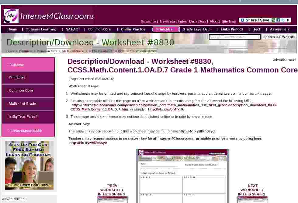This screenshot has height=203, width=298.
Task: Open the main worksheet preview image
Action: click(x=182, y=176)
